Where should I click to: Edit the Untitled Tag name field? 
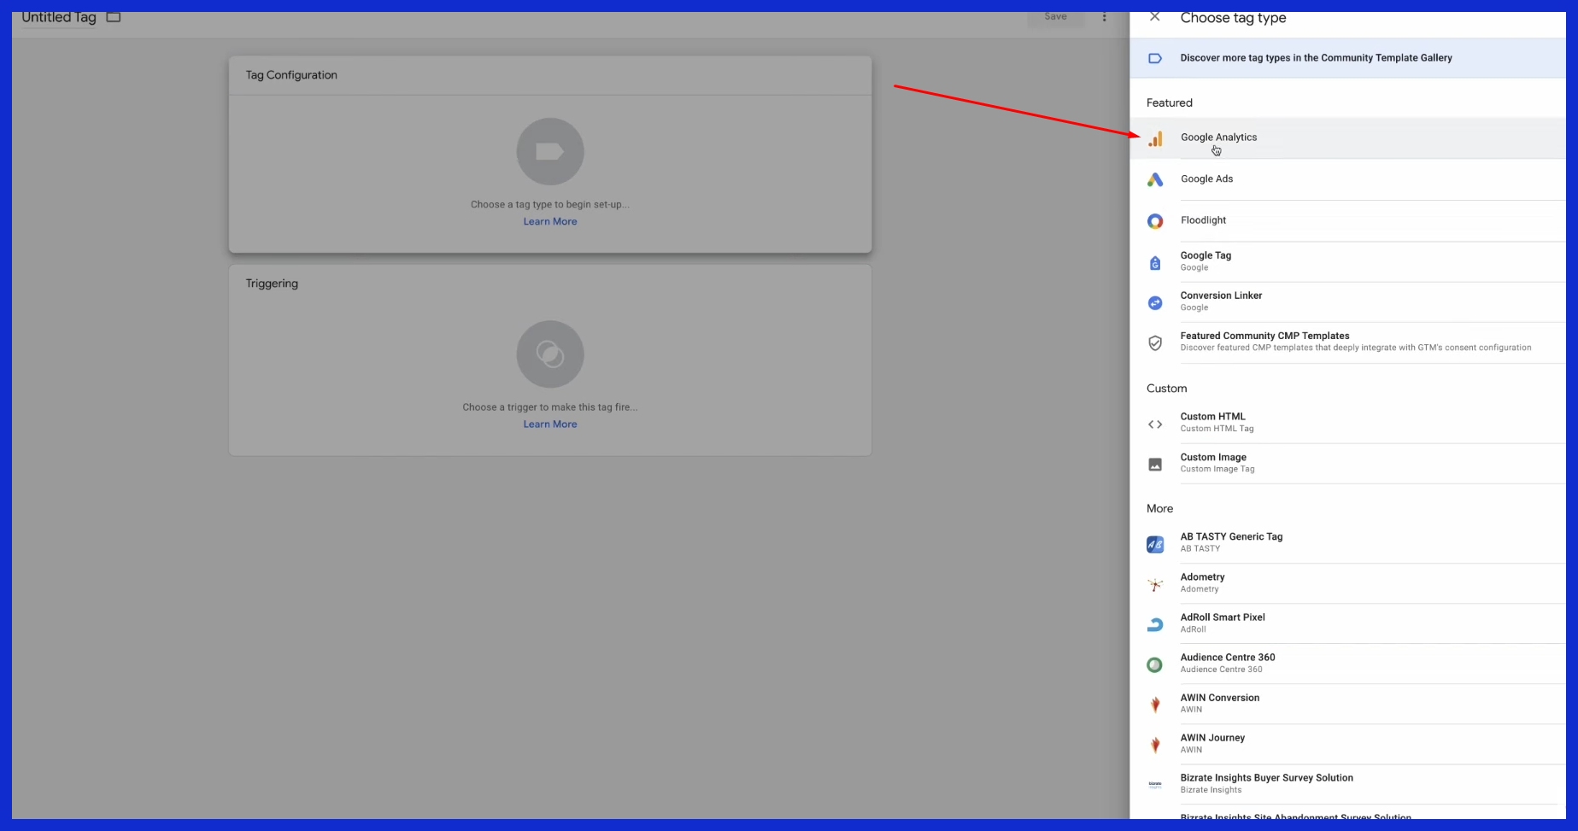click(x=59, y=18)
